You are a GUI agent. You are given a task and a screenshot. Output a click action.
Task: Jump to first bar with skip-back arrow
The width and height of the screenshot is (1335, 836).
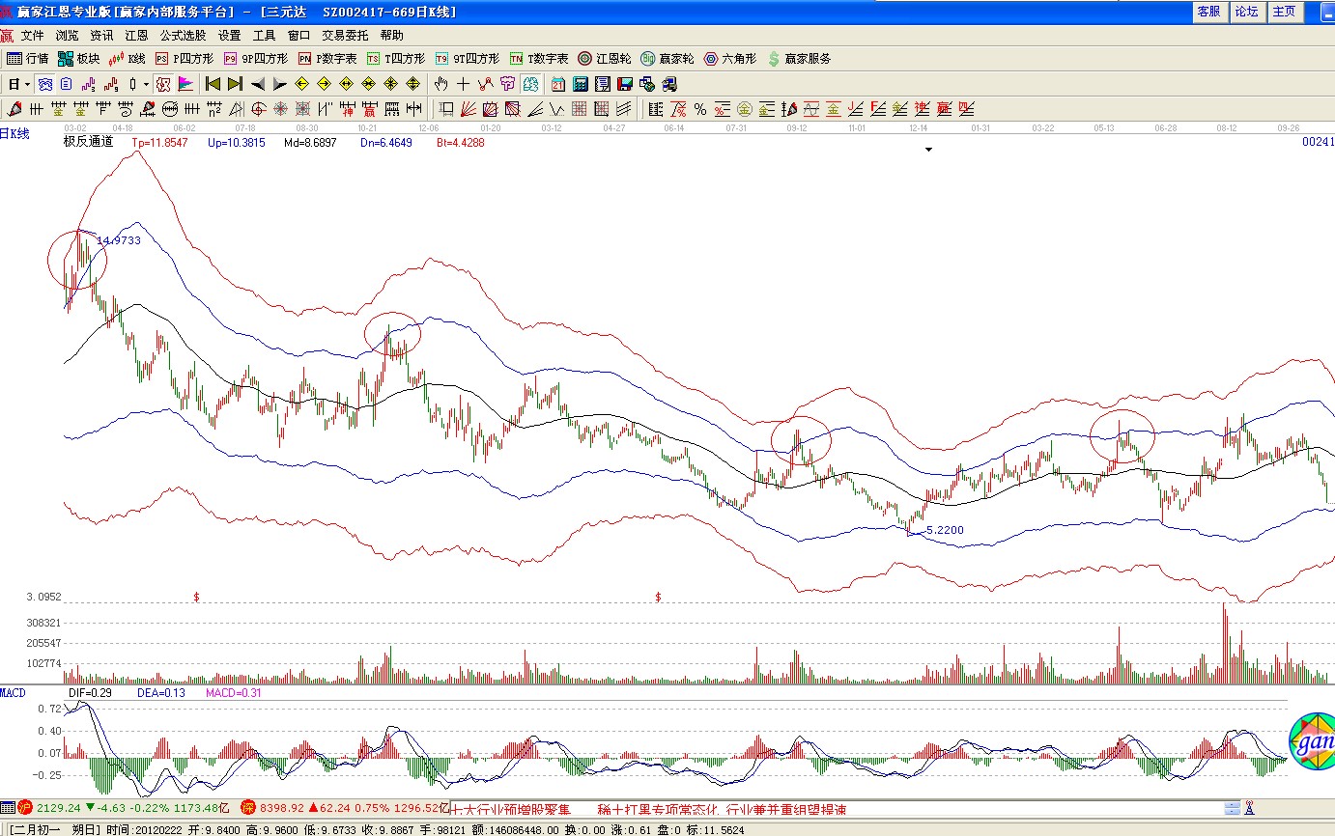213,84
